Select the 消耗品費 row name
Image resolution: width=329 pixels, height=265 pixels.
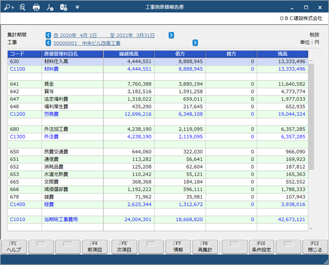54,167
